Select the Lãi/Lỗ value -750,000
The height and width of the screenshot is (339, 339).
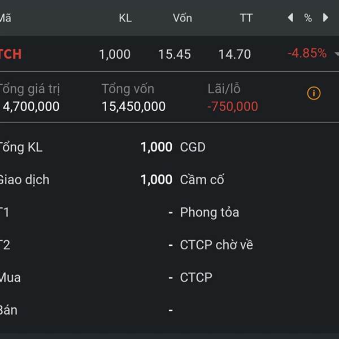coord(232,106)
